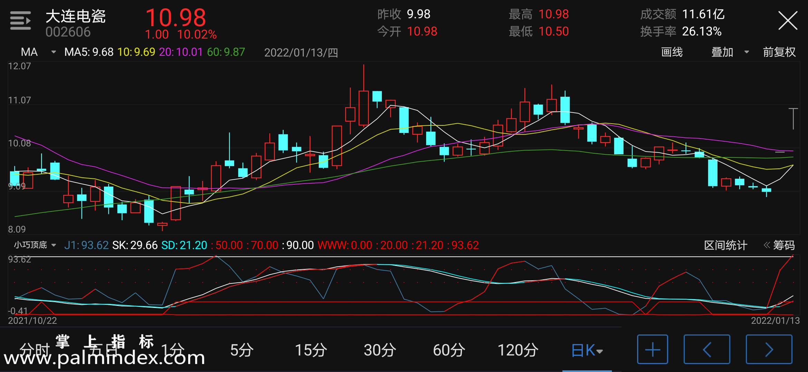Click the green MA 60: 9.87 value
The height and width of the screenshot is (372, 808).
[226, 52]
